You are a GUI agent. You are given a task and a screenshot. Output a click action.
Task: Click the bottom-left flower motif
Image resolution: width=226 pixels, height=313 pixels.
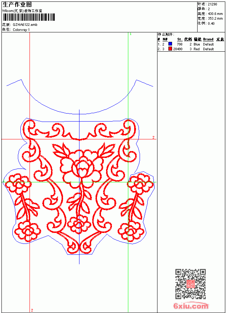pos(27,231)
